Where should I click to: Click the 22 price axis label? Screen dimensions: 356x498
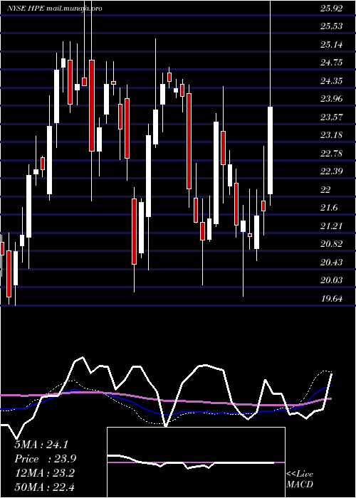pyautogui.click(x=326, y=190)
